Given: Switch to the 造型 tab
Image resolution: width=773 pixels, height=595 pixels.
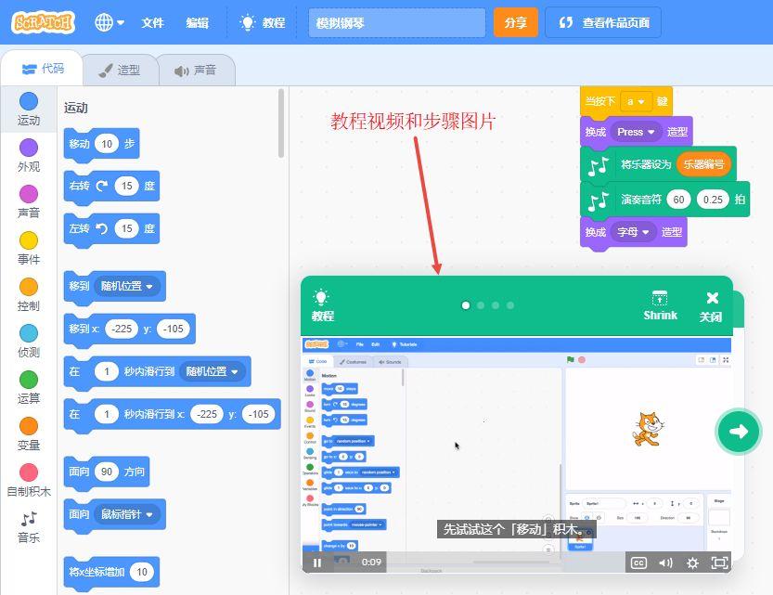Looking at the screenshot, I should point(120,70).
